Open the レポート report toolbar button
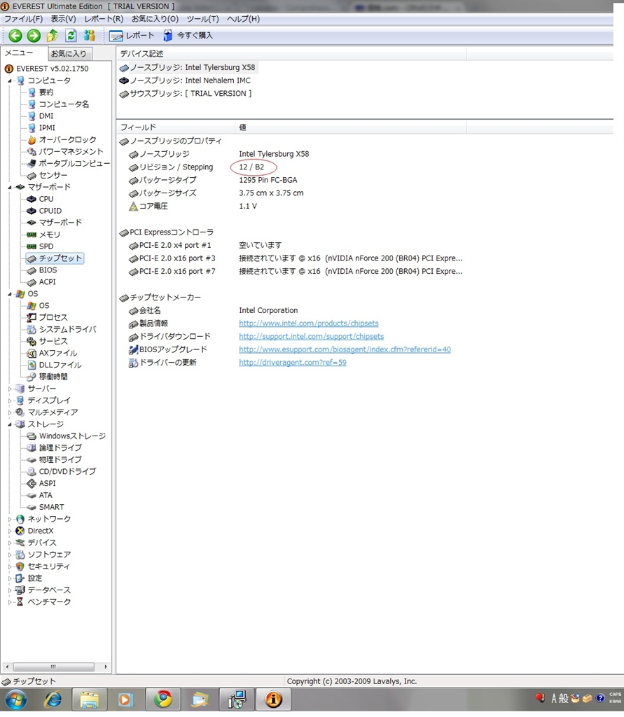The height and width of the screenshot is (717, 624). tap(132, 36)
